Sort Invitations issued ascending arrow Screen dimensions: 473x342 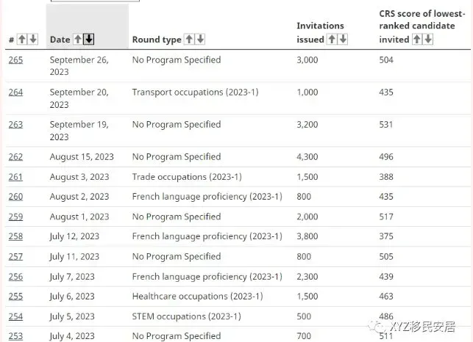pyautogui.click(x=332, y=39)
